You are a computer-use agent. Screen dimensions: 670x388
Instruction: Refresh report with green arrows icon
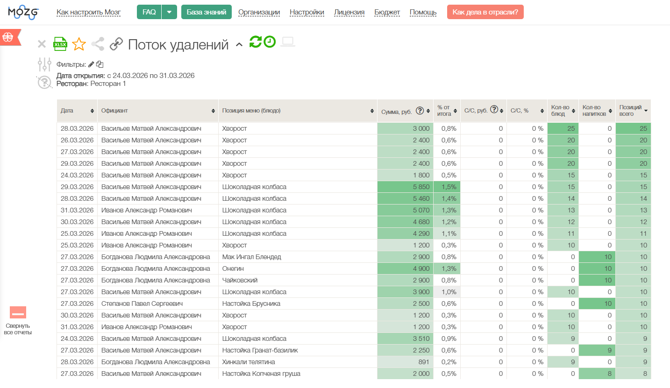pyautogui.click(x=255, y=42)
